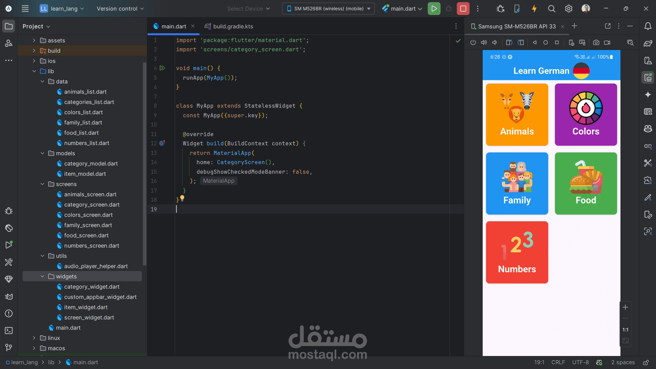The height and width of the screenshot is (369, 656).
Task: Raise the device volume
Action: click(484, 42)
